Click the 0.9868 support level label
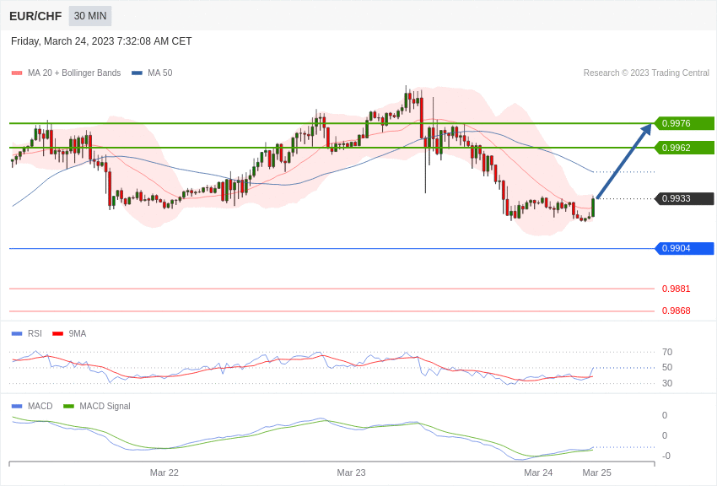Image resolution: width=717 pixels, height=486 pixels. pos(677,310)
